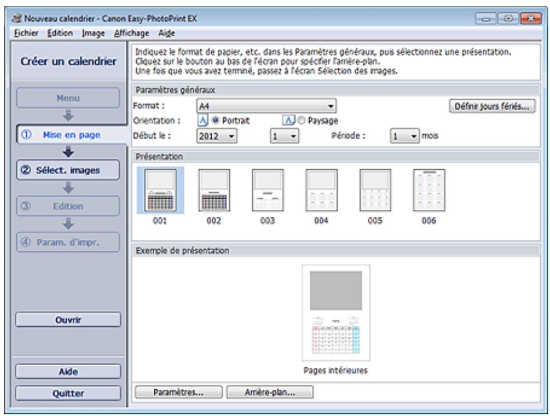Open the Fichier menu

26,33
